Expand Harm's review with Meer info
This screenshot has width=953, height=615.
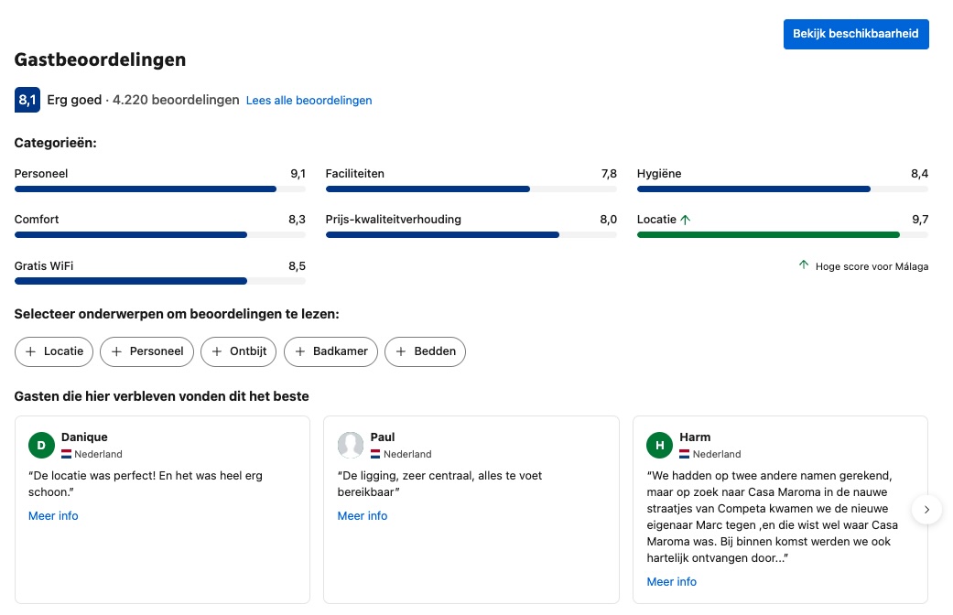tap(672, 582)
